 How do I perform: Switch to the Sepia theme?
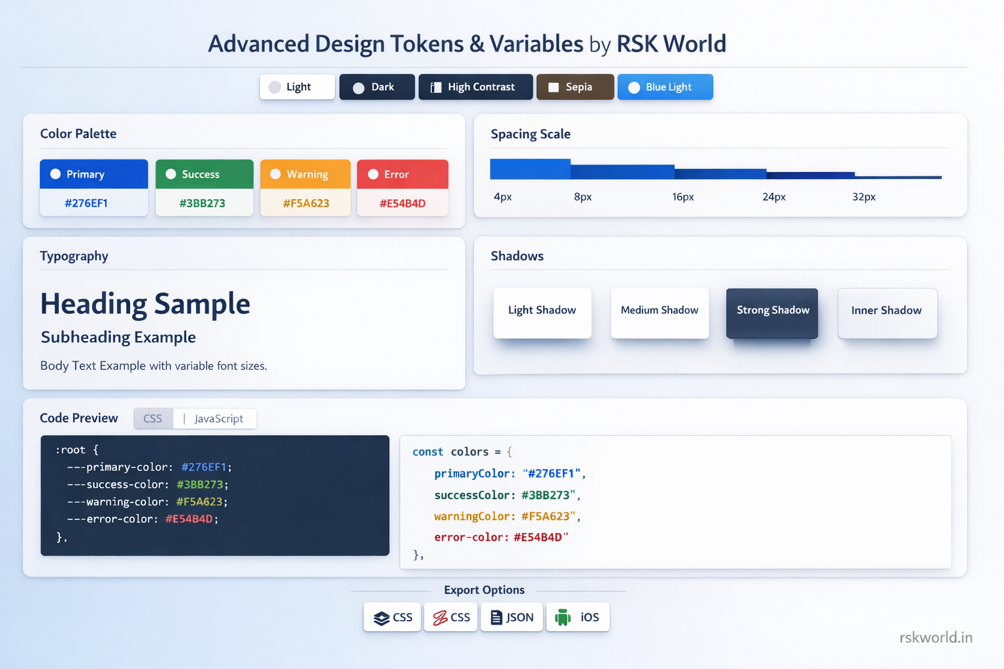[575, 86]
